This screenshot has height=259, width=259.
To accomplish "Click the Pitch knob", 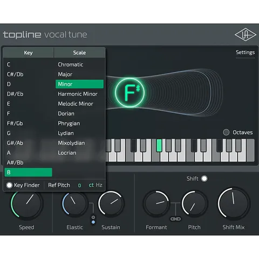I will [x=194, y=203].
